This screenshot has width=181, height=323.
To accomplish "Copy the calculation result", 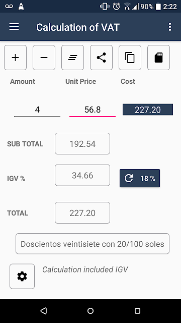I will point(130,58).
